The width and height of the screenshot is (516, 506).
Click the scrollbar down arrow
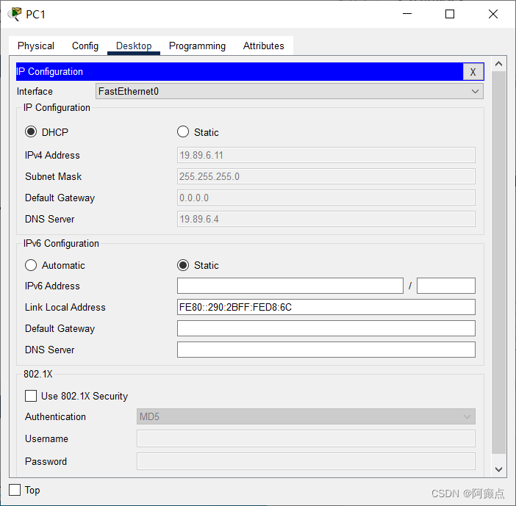click(498, 469)
